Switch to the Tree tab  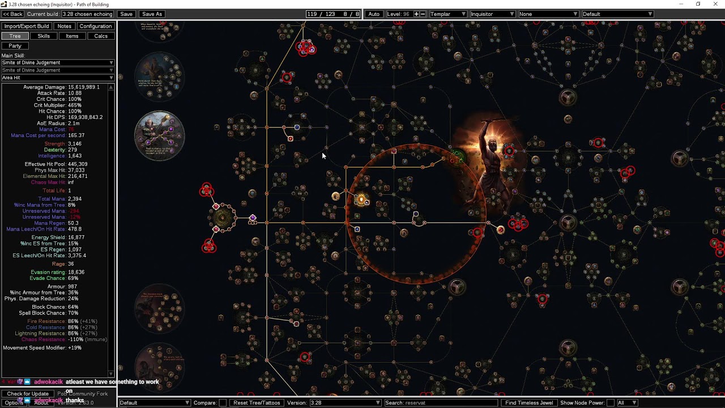coord(15,36)
